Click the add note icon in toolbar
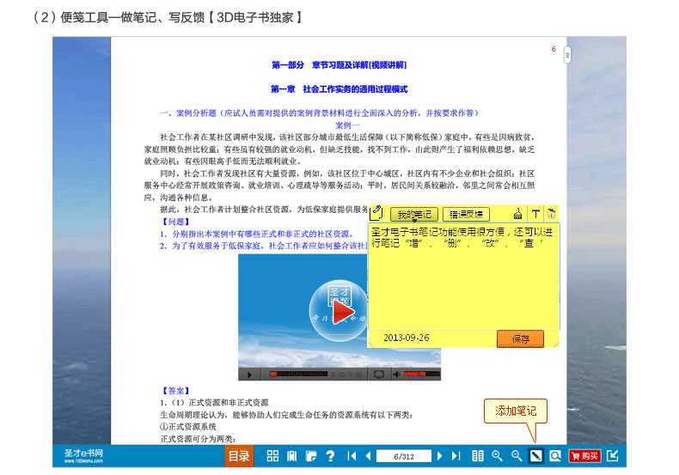 (x=535, y=456)
